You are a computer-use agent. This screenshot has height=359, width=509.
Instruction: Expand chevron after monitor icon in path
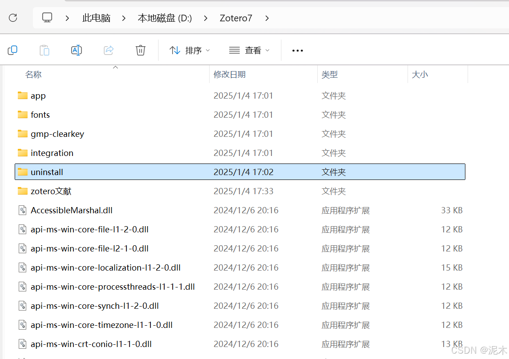67,18
